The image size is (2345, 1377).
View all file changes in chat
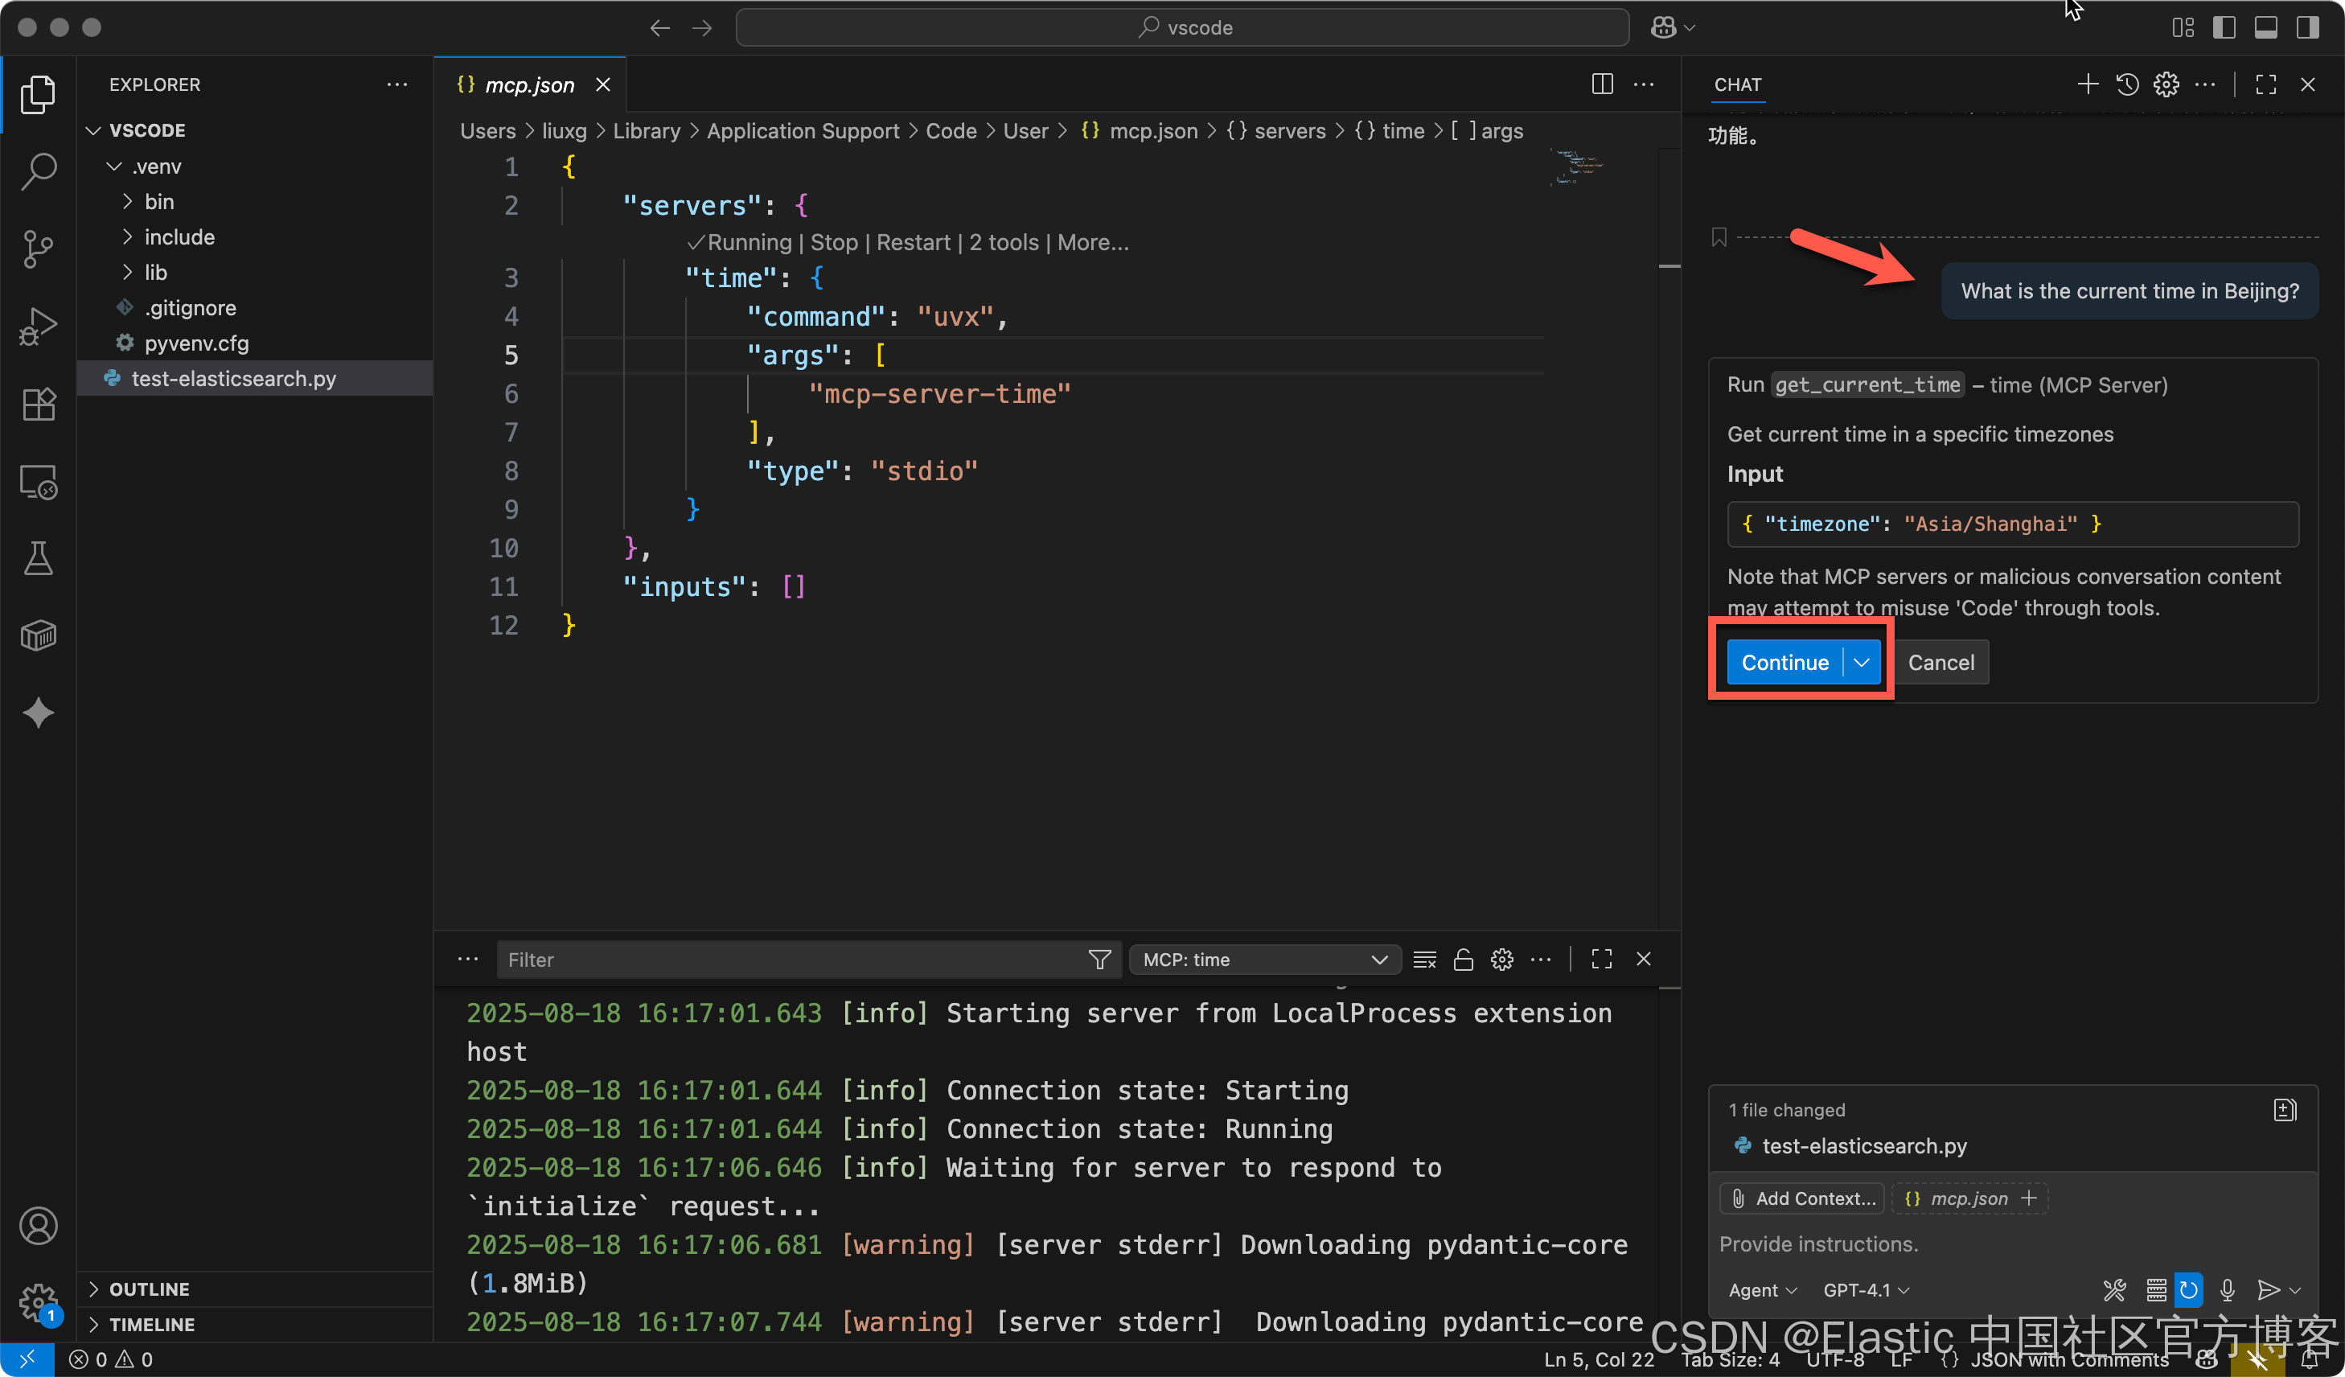(x=2285, y=1109)
